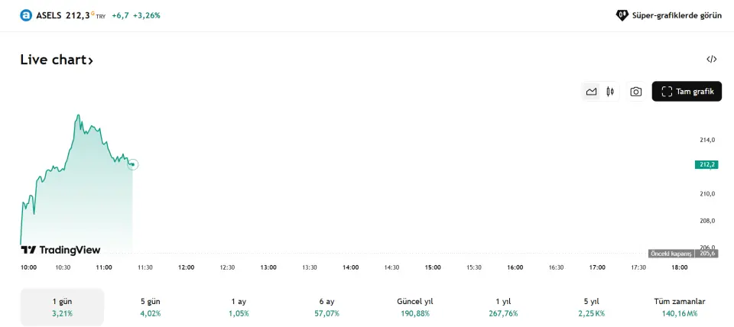Switch to candlestick chart view
Screen dimensions: 734x327
coord(610,92)
